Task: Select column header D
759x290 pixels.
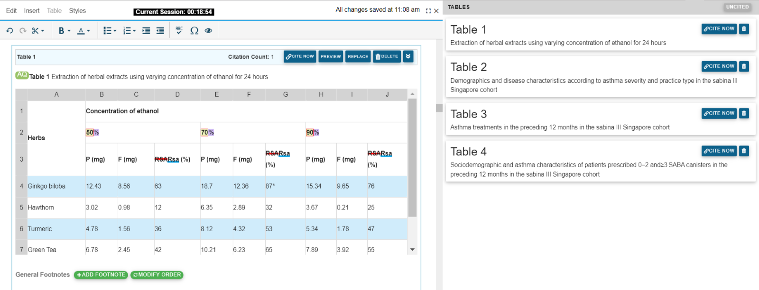Action: tap(177, 94)
